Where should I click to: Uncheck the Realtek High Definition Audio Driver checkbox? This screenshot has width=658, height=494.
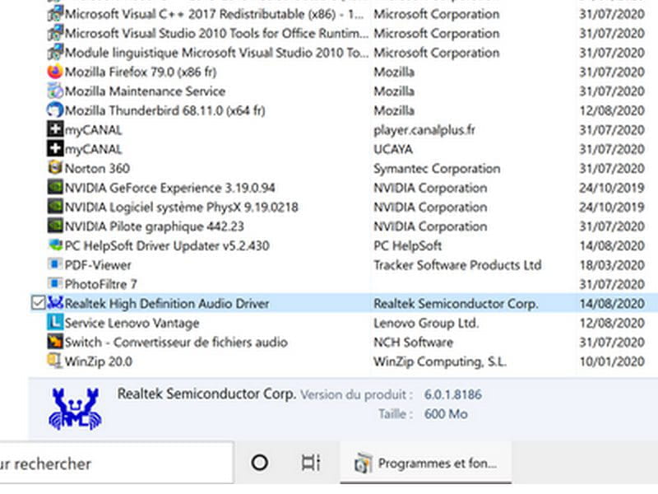(x=38, y=303)
